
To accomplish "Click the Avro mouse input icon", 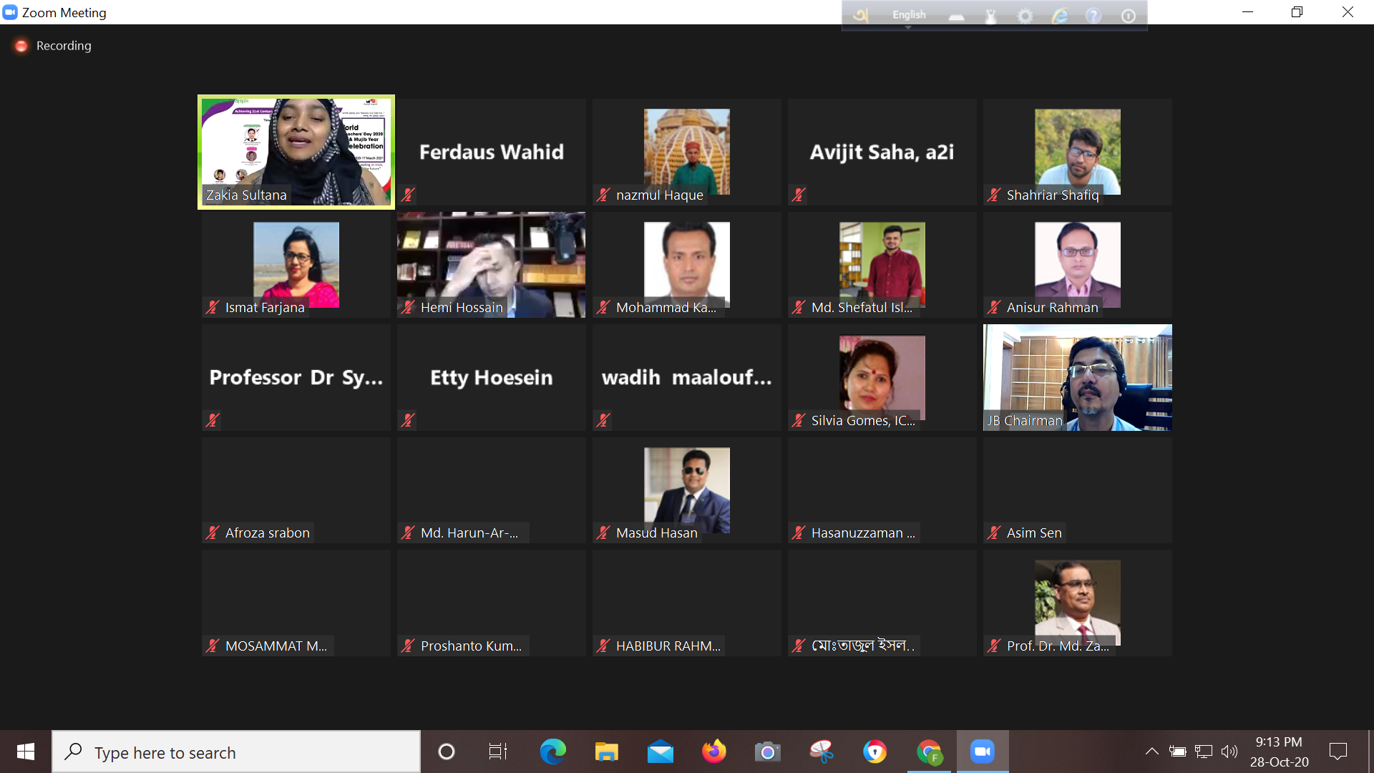I will [991, 16].
